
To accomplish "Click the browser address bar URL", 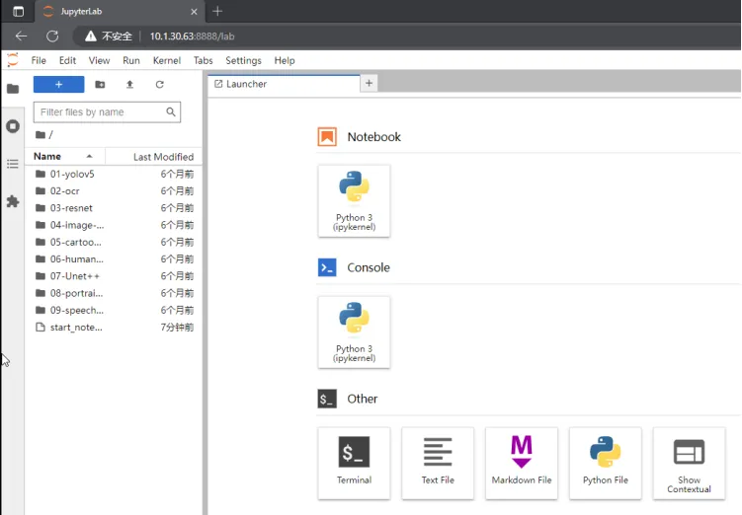I will click(x=192, y=37).
